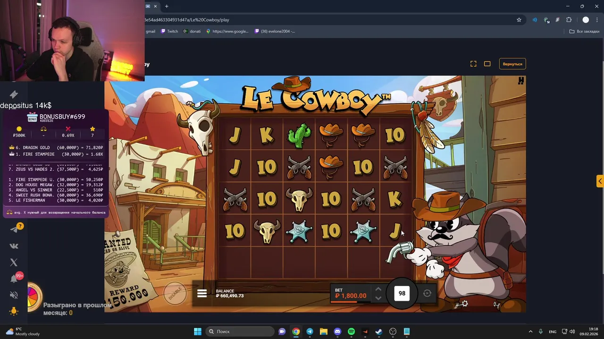Open the slot game hamburger menu

(202, 293)
